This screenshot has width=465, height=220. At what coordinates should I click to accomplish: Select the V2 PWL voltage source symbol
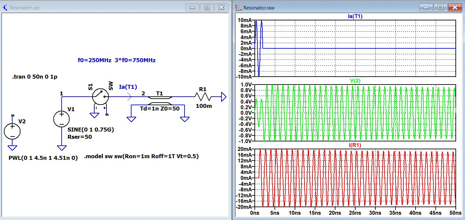point(12,131)
